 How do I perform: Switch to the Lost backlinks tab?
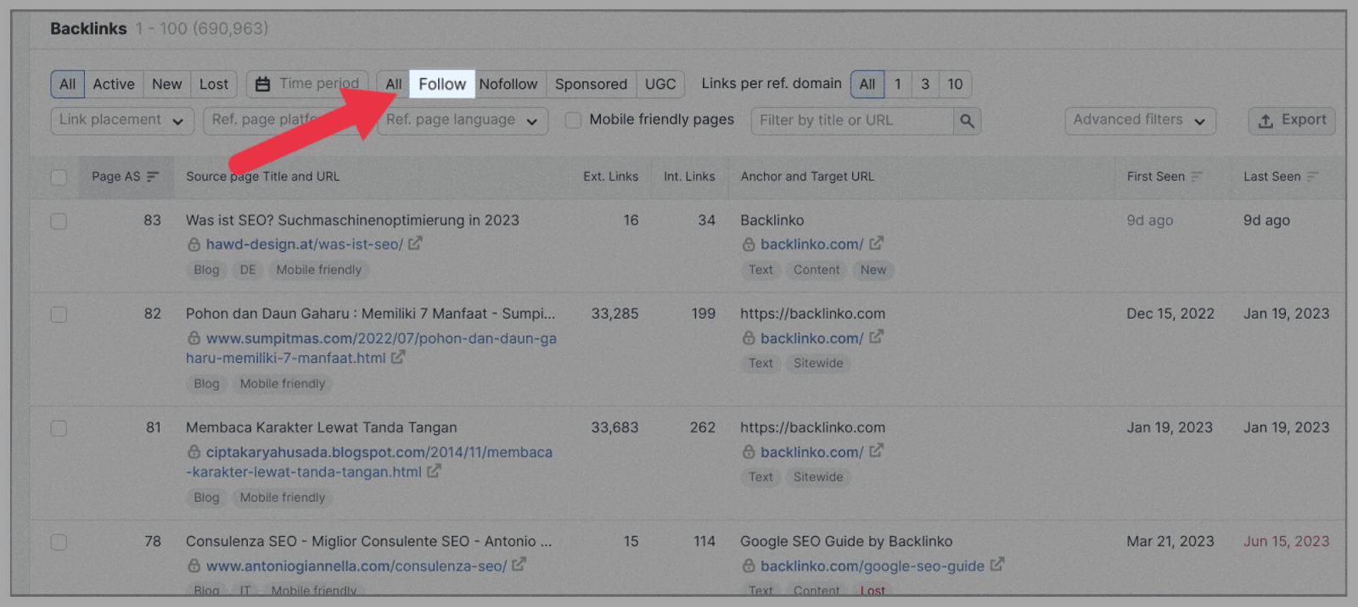click(214, 84)
